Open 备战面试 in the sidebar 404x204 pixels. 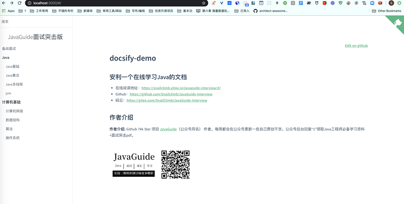(x=9, y=48)
